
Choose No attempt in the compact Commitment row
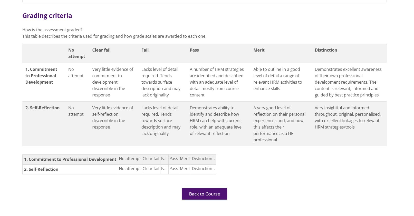click(130, 159)
